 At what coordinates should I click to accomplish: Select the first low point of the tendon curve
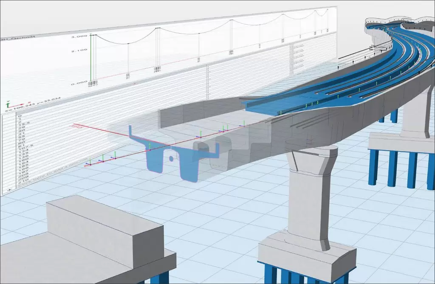128,43
